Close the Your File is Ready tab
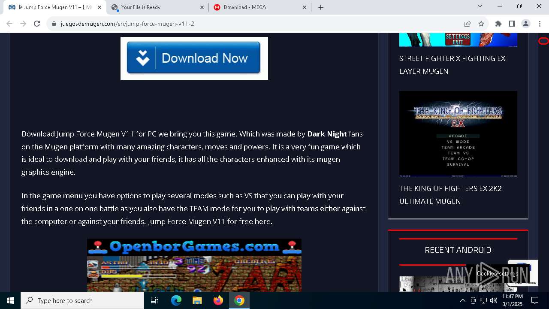The width and height of the screenshot is (549, 309). click(x=202, y=7)
